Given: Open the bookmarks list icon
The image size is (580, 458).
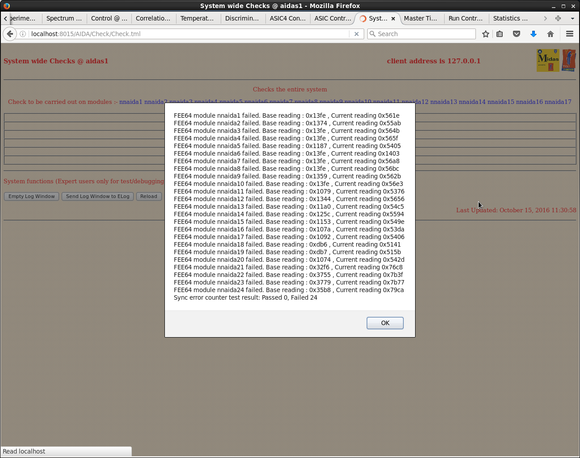Looking at the screenshot, I should (x=500, y=34).
